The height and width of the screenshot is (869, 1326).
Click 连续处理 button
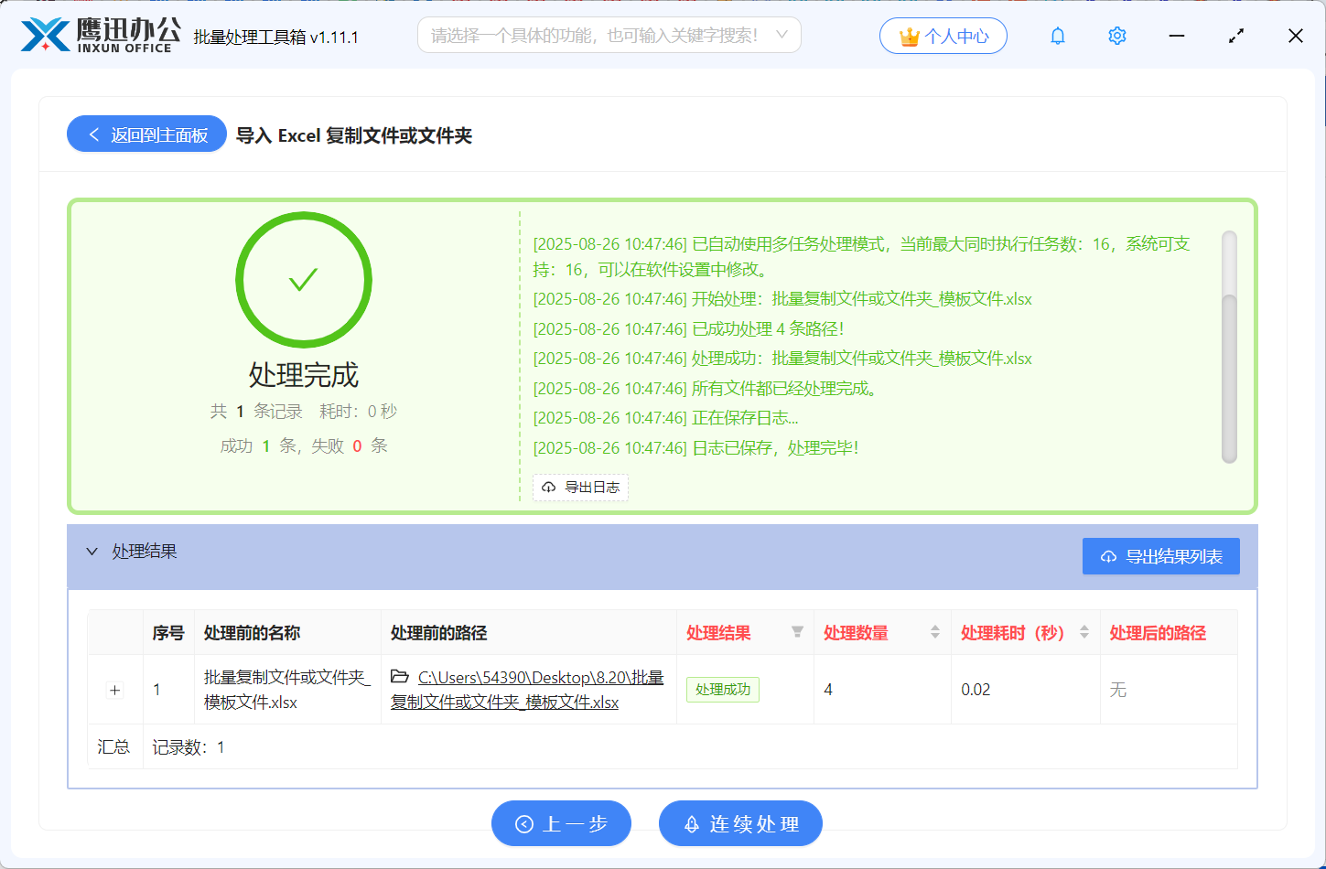[740, 823]
